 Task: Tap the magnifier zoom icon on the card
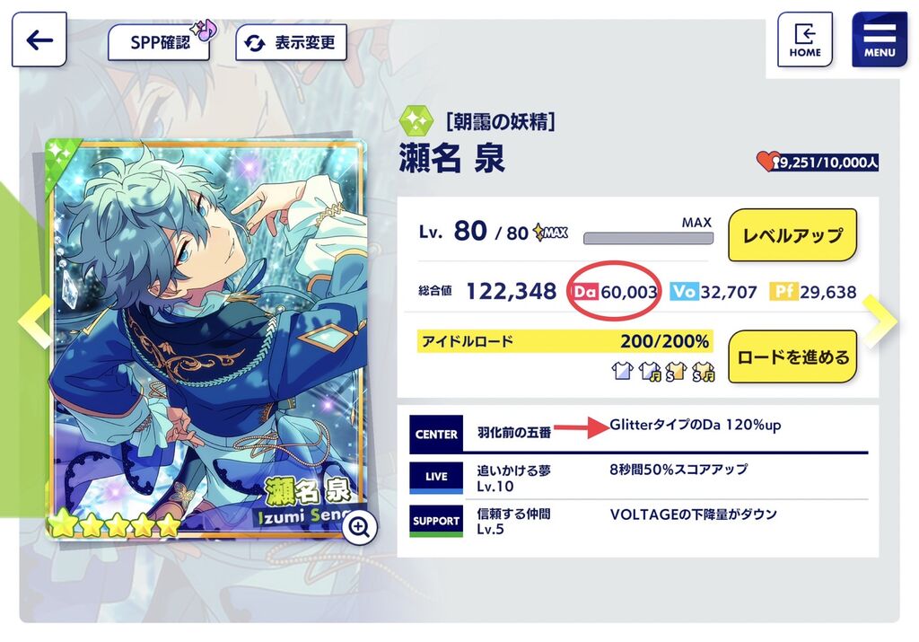click(x=359, y=527)
